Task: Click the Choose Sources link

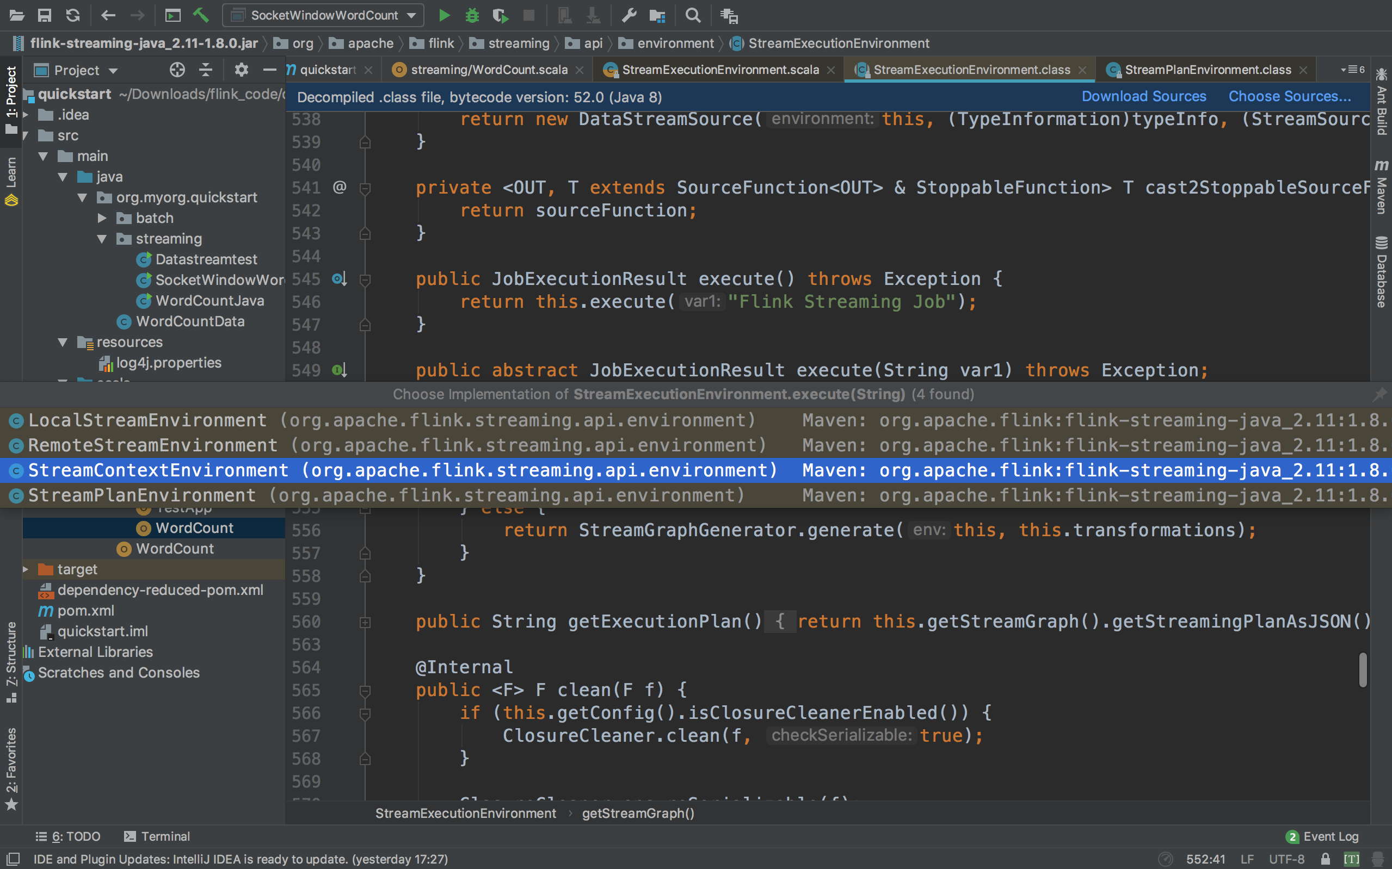Action: (x=1290, y=96)
